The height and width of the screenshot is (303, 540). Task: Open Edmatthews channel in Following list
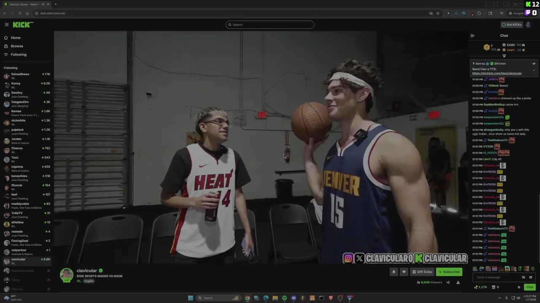tap(27, 76)
